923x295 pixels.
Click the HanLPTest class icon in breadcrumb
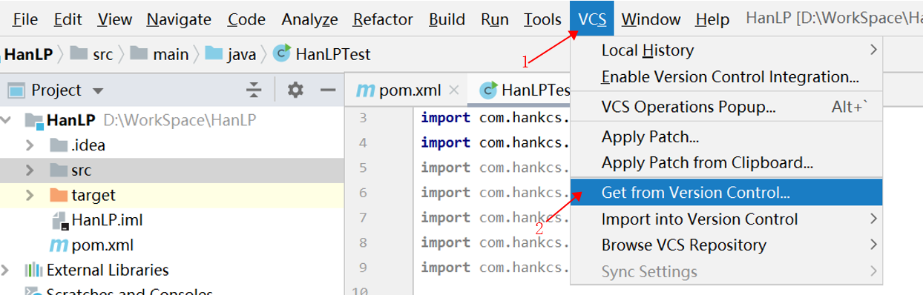coord(282,53)
